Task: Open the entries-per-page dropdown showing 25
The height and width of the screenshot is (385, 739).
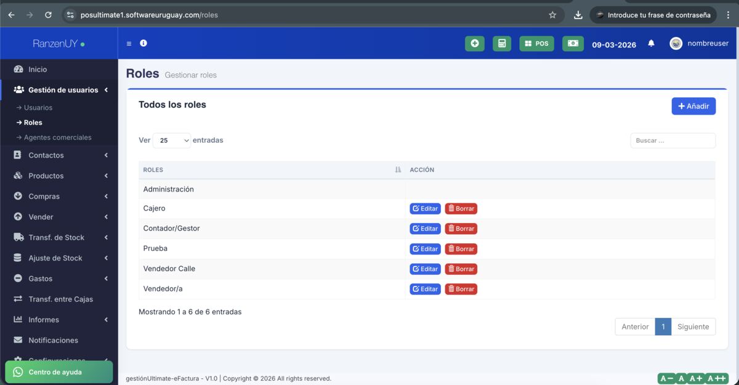Action: click(x=172, y=140)
